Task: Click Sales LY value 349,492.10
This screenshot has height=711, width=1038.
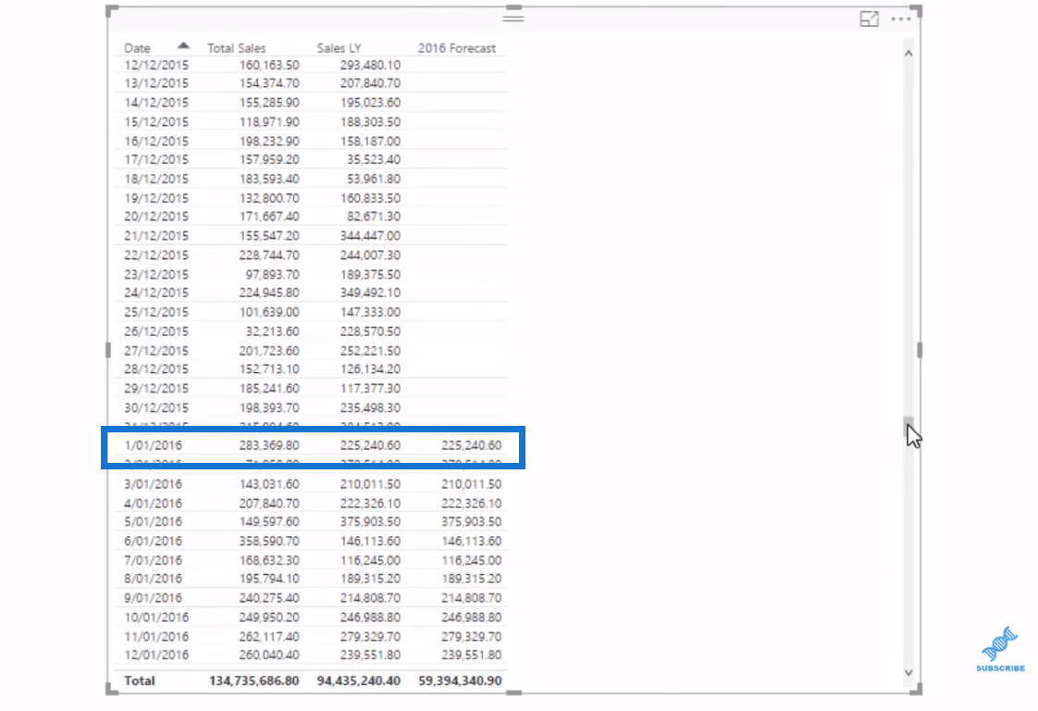Action: point(370,293)
